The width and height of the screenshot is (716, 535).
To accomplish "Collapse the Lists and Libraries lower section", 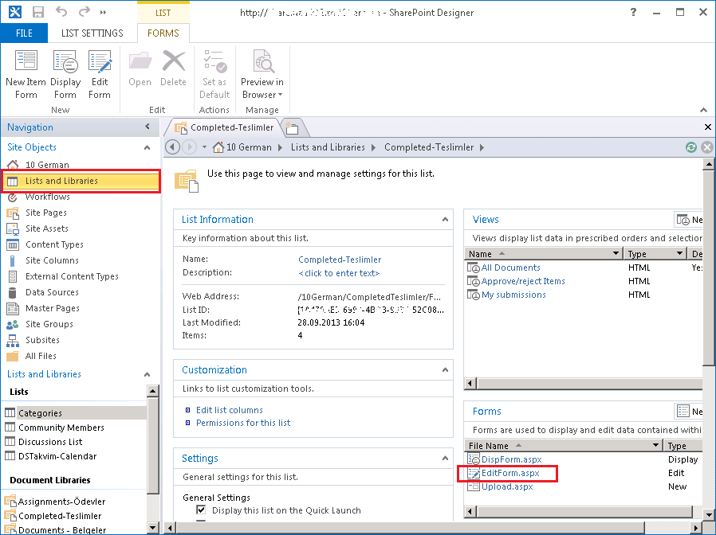I will 147,374.
